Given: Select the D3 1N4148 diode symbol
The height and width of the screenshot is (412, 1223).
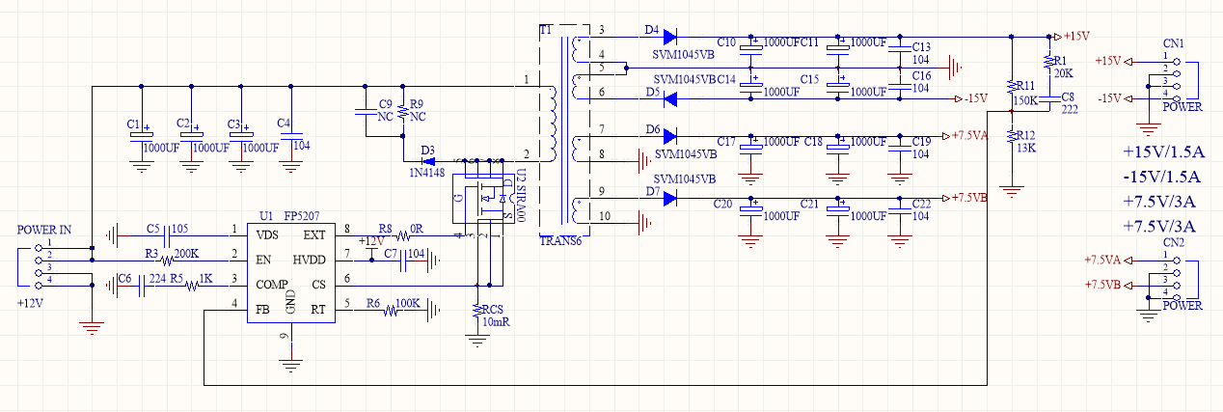Looking at the screenshot, I should [429, 160].
